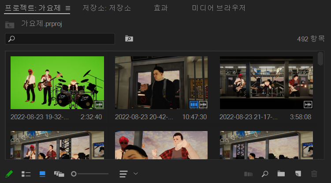Click the clip name 2022-08-23 21-17-...
Image resolution: width=331 pixels, height=183 pixels.
click(249, 117)
